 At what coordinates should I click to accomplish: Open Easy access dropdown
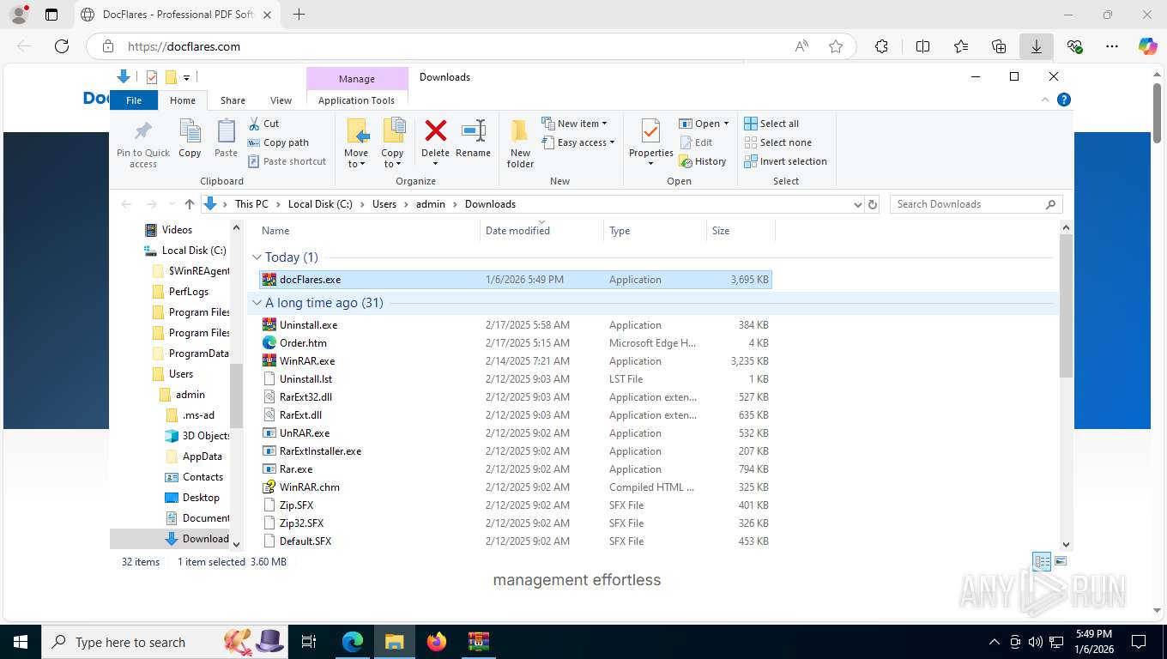pos(578,142)
